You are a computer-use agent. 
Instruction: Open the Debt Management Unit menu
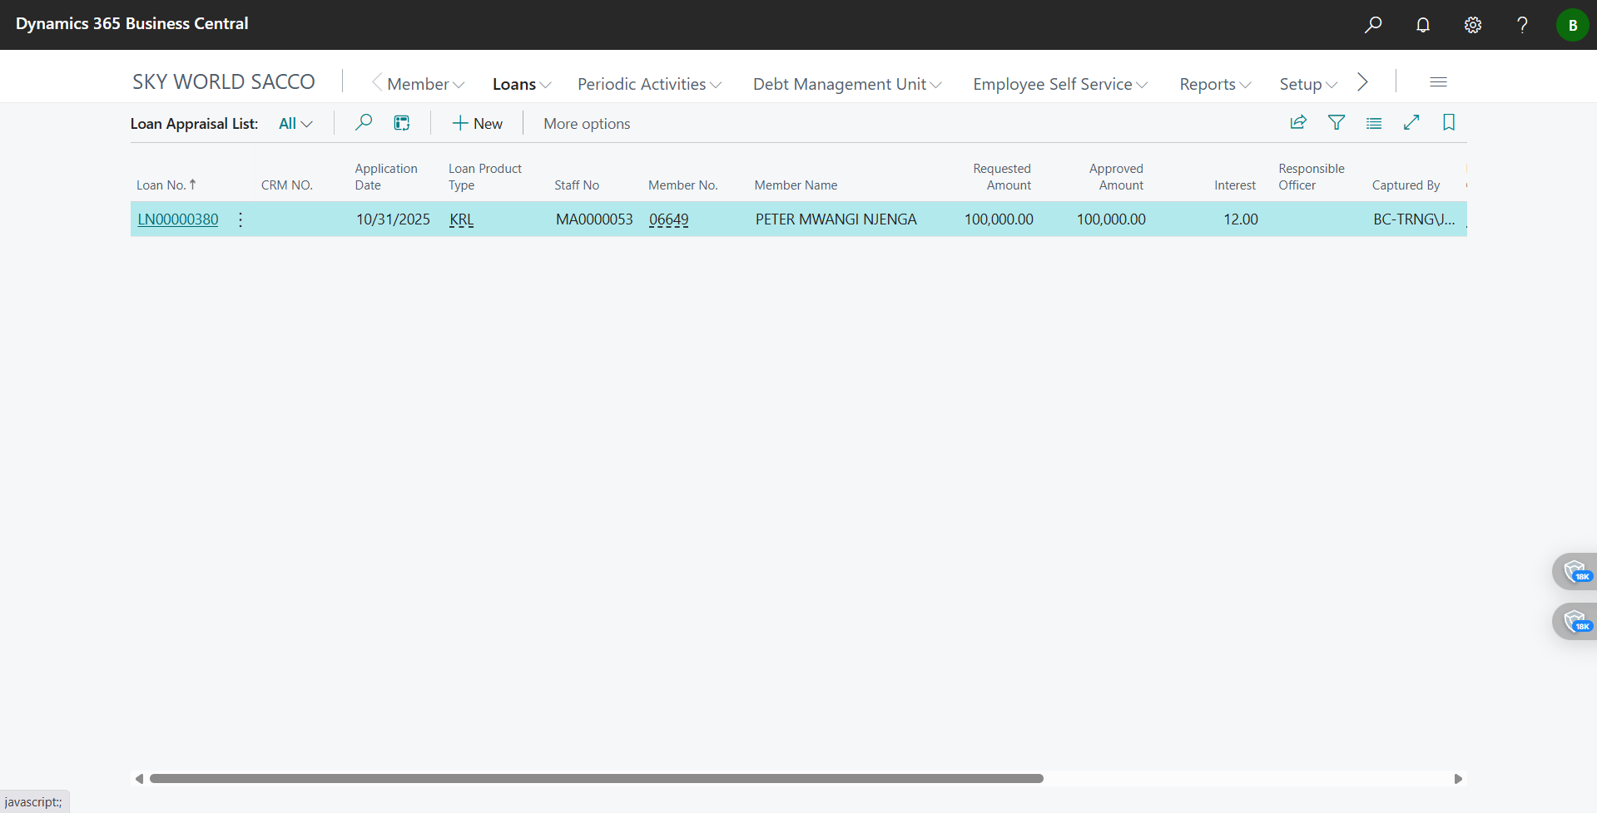coord(846,84)
